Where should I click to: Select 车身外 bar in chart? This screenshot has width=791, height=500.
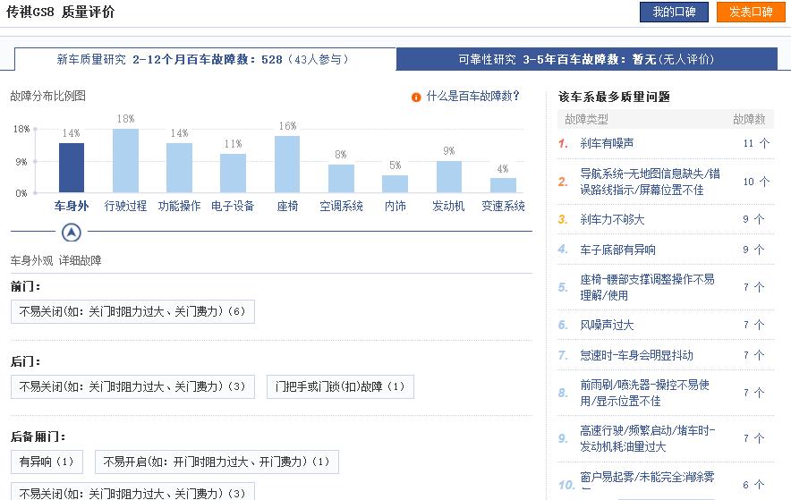pyautogui.click(x=71, y=168)
